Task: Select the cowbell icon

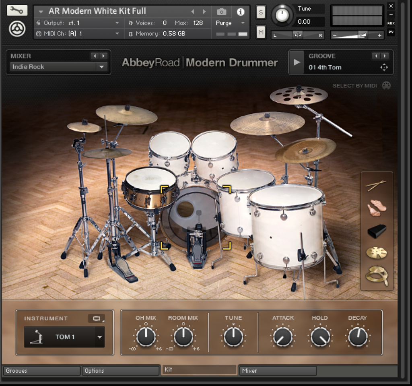Action: coord(377,231)
